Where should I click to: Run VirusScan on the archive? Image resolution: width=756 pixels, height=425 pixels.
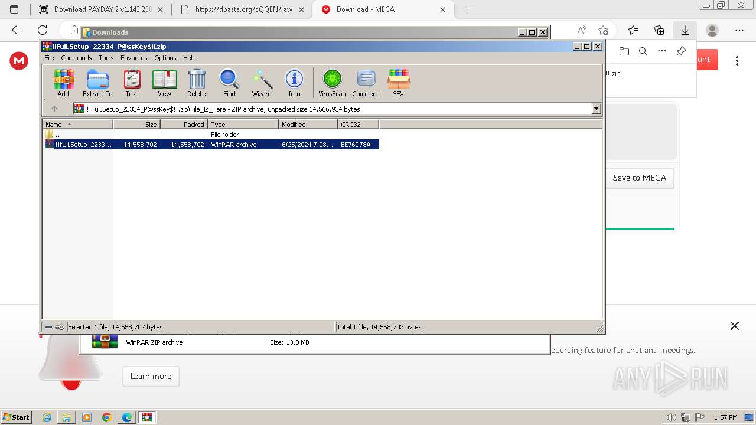[x=332, y=83]
